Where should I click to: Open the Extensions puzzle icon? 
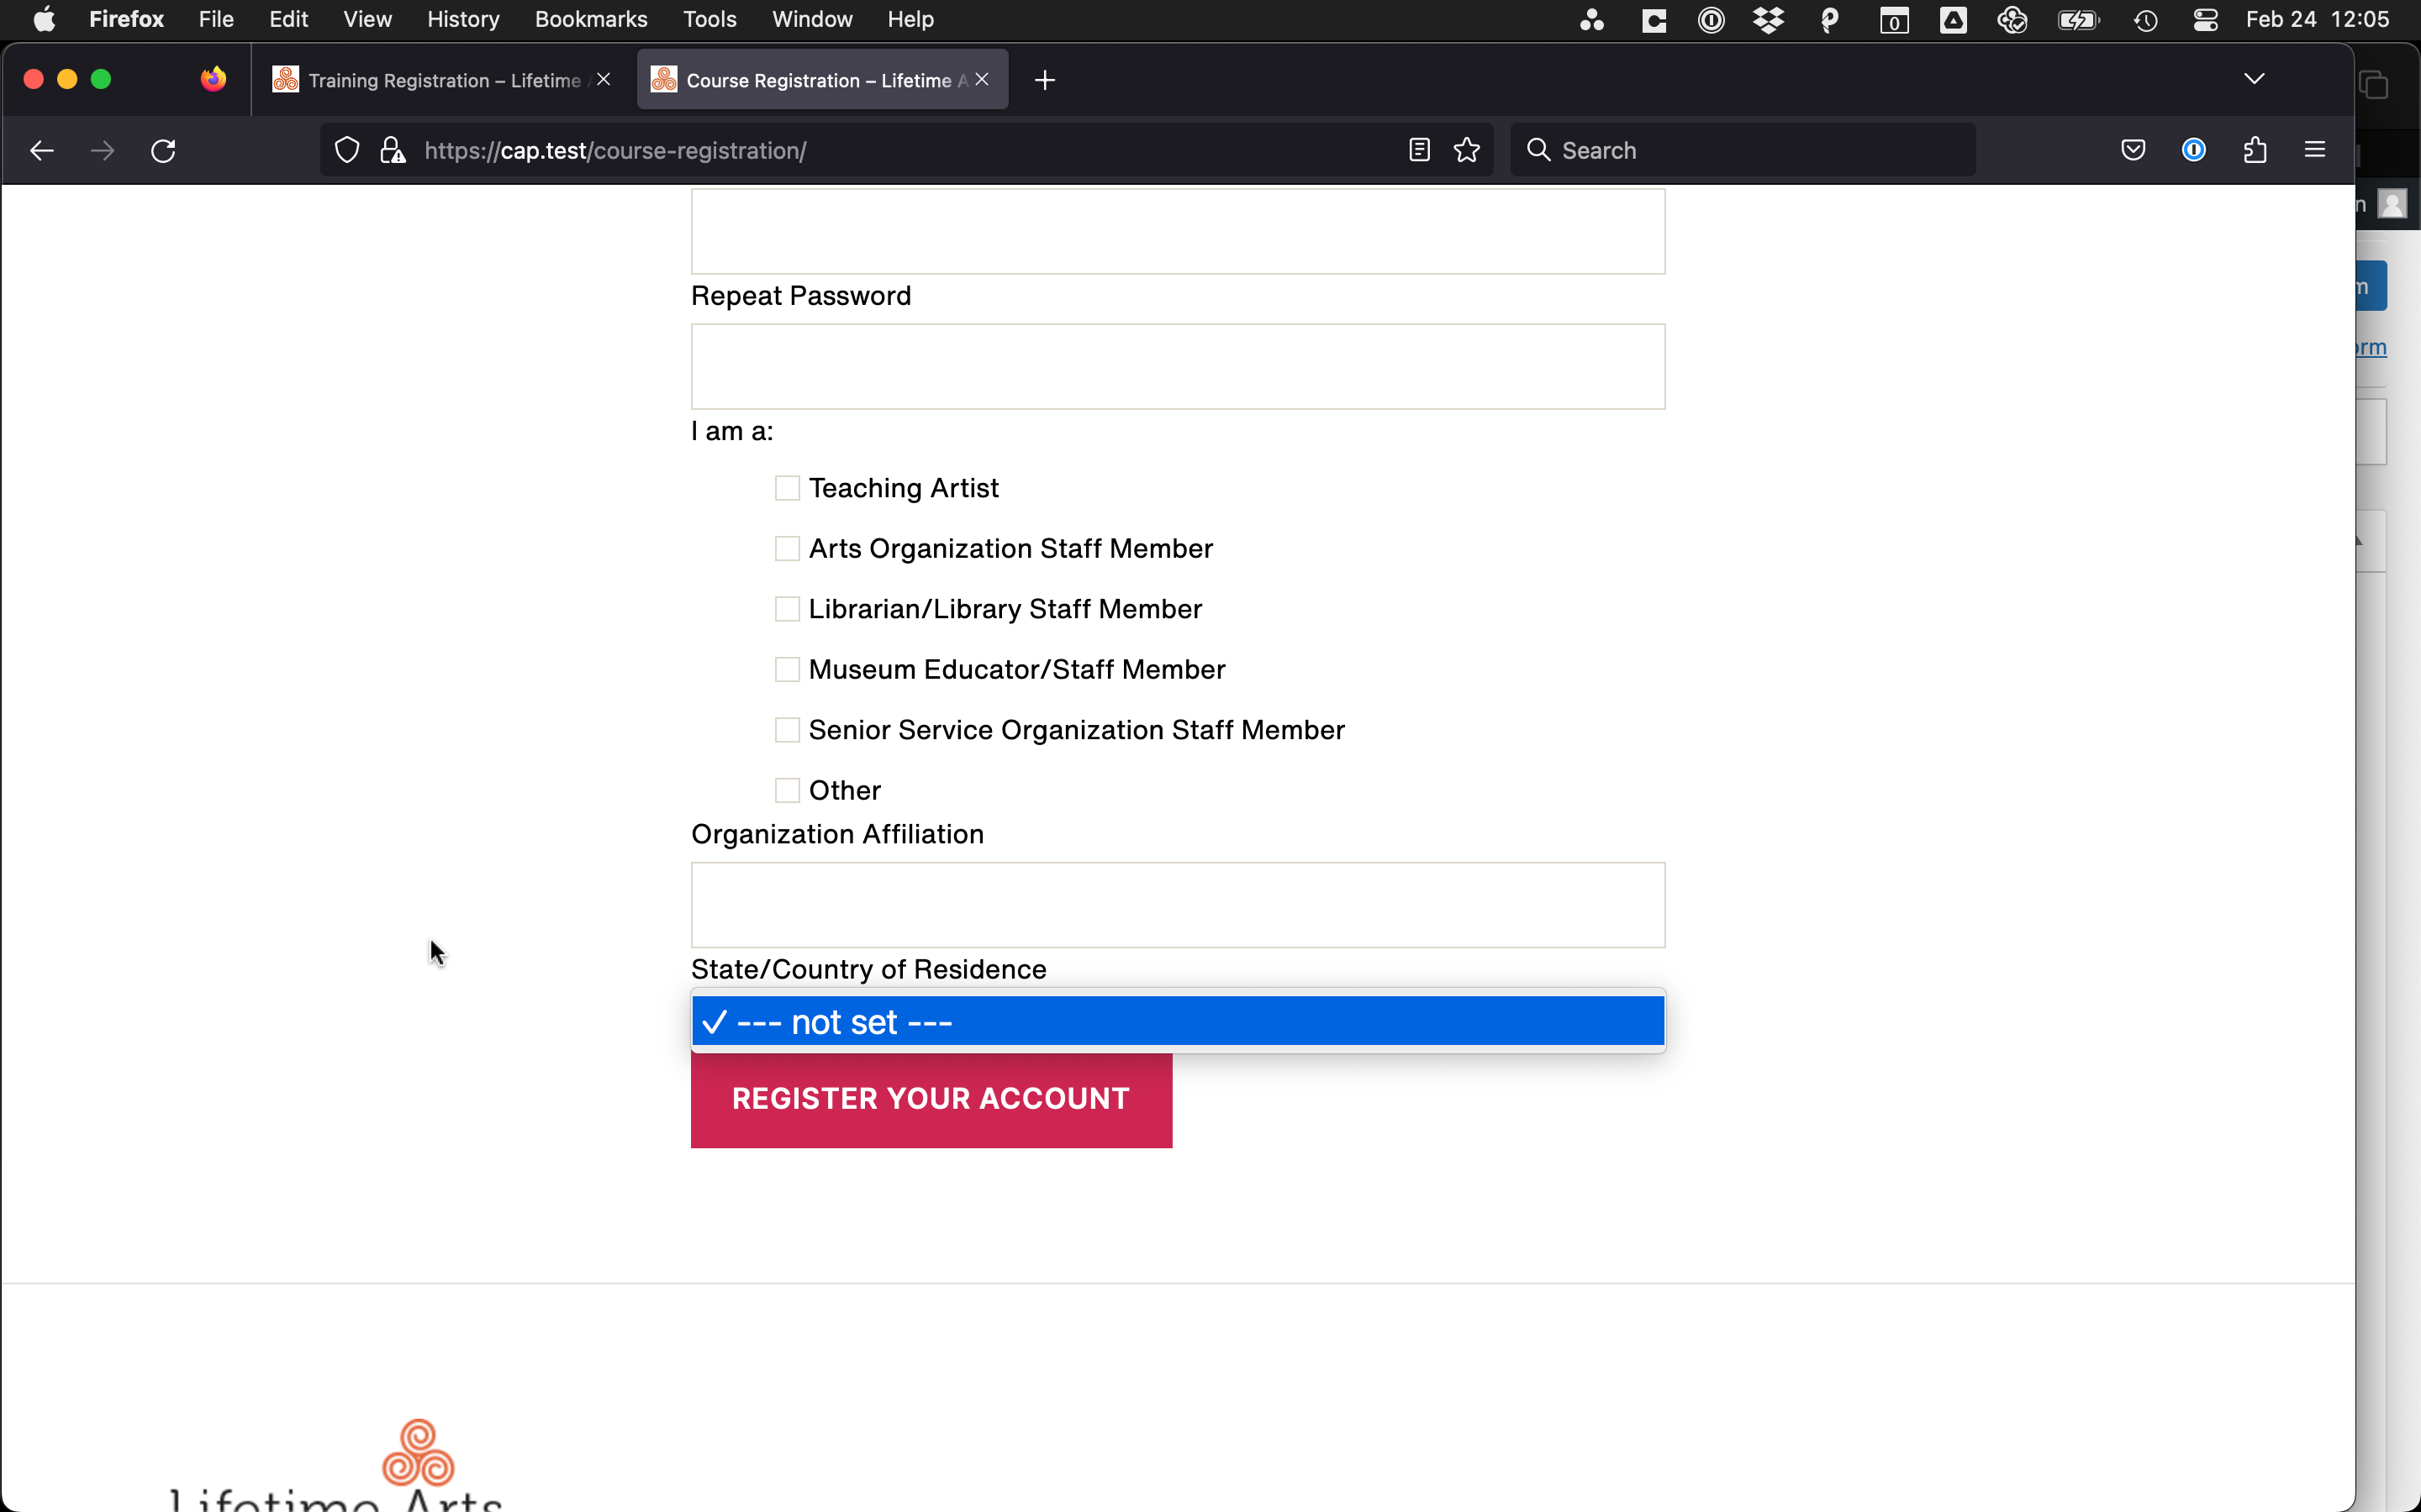click(x=2254, y=150)
